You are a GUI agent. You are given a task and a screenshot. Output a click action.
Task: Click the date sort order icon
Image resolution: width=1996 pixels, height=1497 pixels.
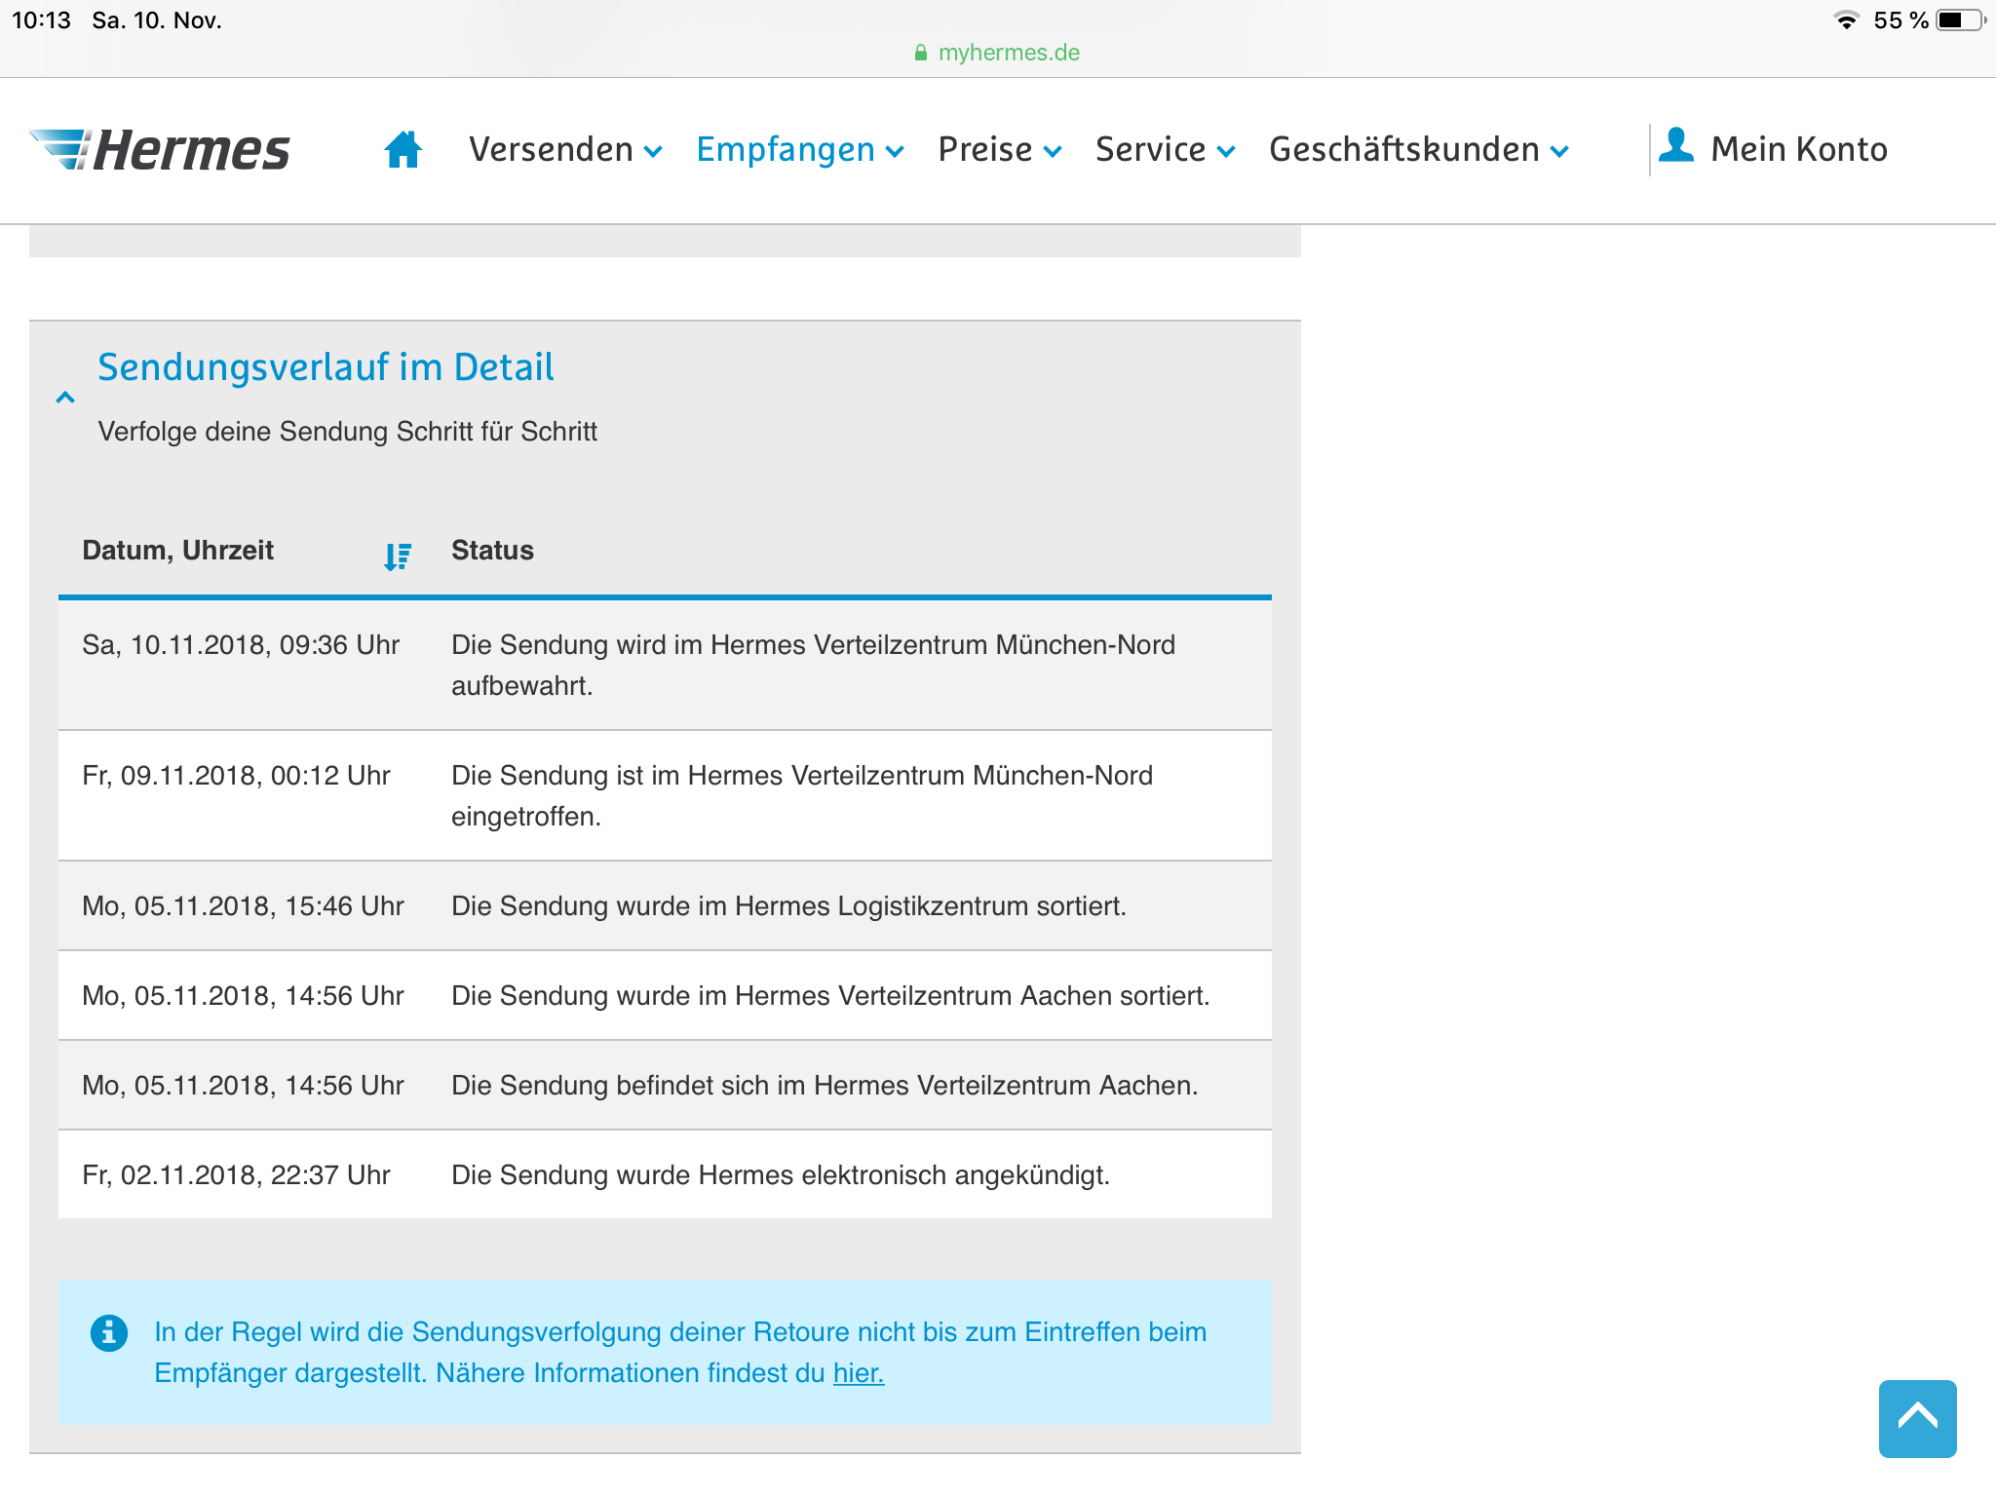(x=397, y=556)
